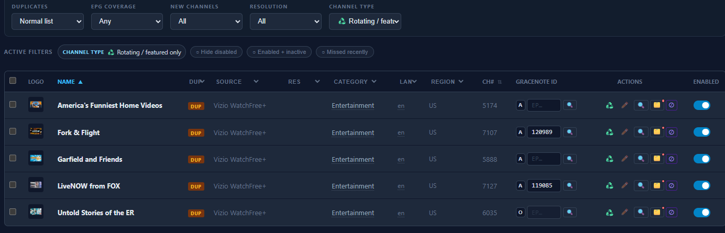The width and height of the screenshot is (725, 233).
Task: Click the pencil edit icon for Untold Stories of the ER
Action: click(x=624, y=212)
